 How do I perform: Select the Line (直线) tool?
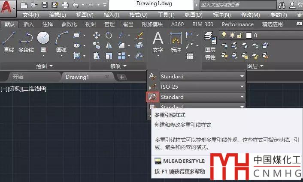(x=9, y=42)
